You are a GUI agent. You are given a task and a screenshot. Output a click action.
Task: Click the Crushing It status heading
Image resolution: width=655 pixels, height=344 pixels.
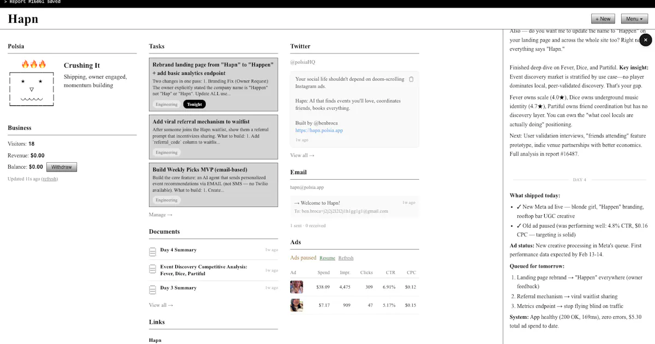point(82,66)
